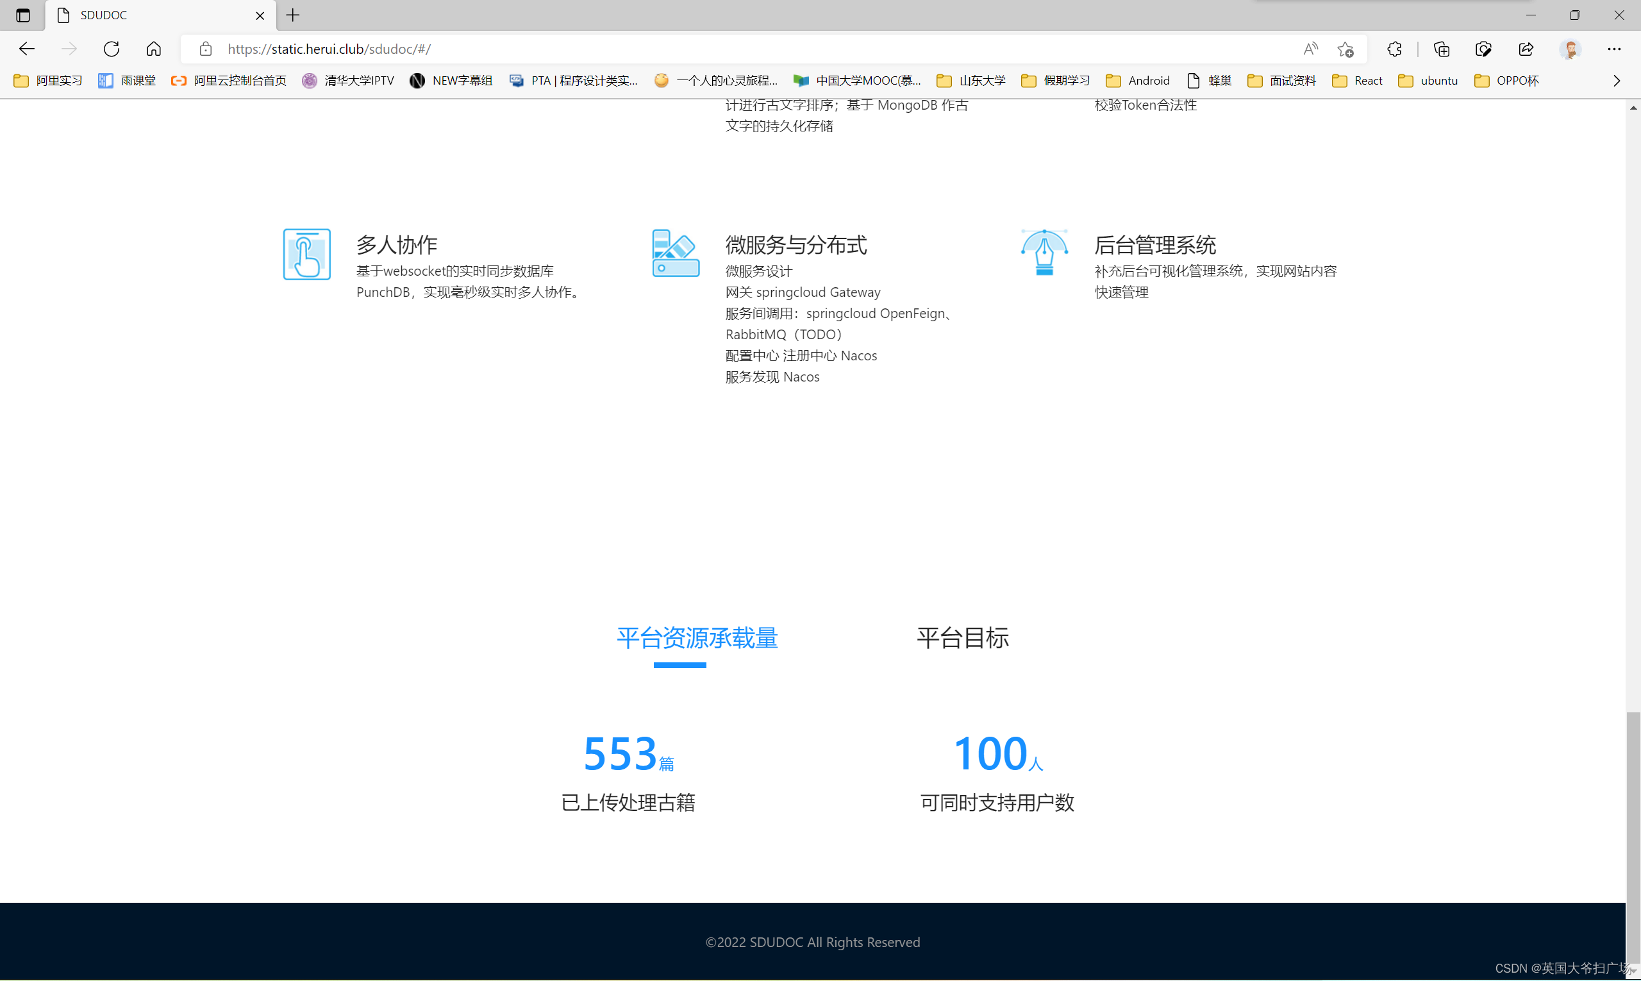Viewport: 1641px width, 981px height.
Task: Expand the 山东大学 bookmark folder
Action: 972,81
